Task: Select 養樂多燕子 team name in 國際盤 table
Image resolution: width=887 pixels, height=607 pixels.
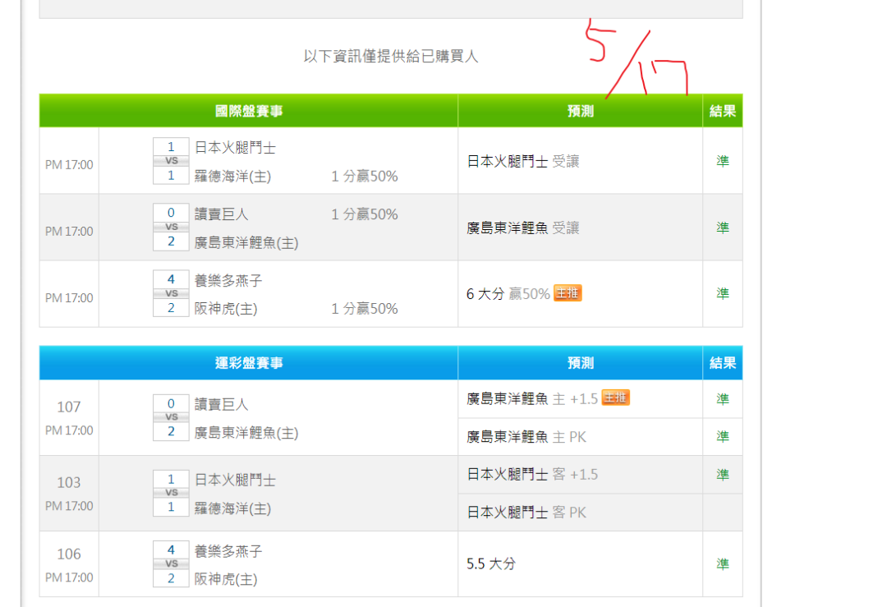Action: 228,281
